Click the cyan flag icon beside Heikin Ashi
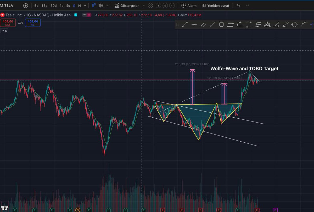 click(x=76, y=15)
